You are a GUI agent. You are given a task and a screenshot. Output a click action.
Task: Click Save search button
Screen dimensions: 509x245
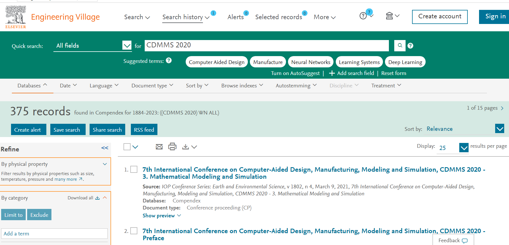point(68,130)
